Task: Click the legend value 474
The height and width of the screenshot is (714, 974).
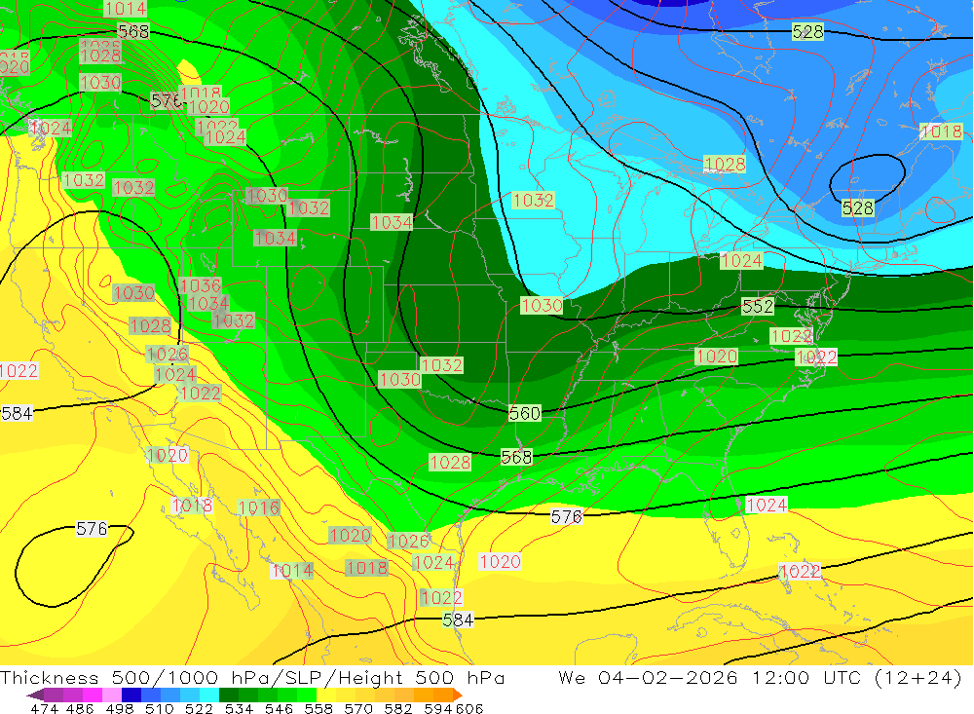Action: click(x=44, y=708)
